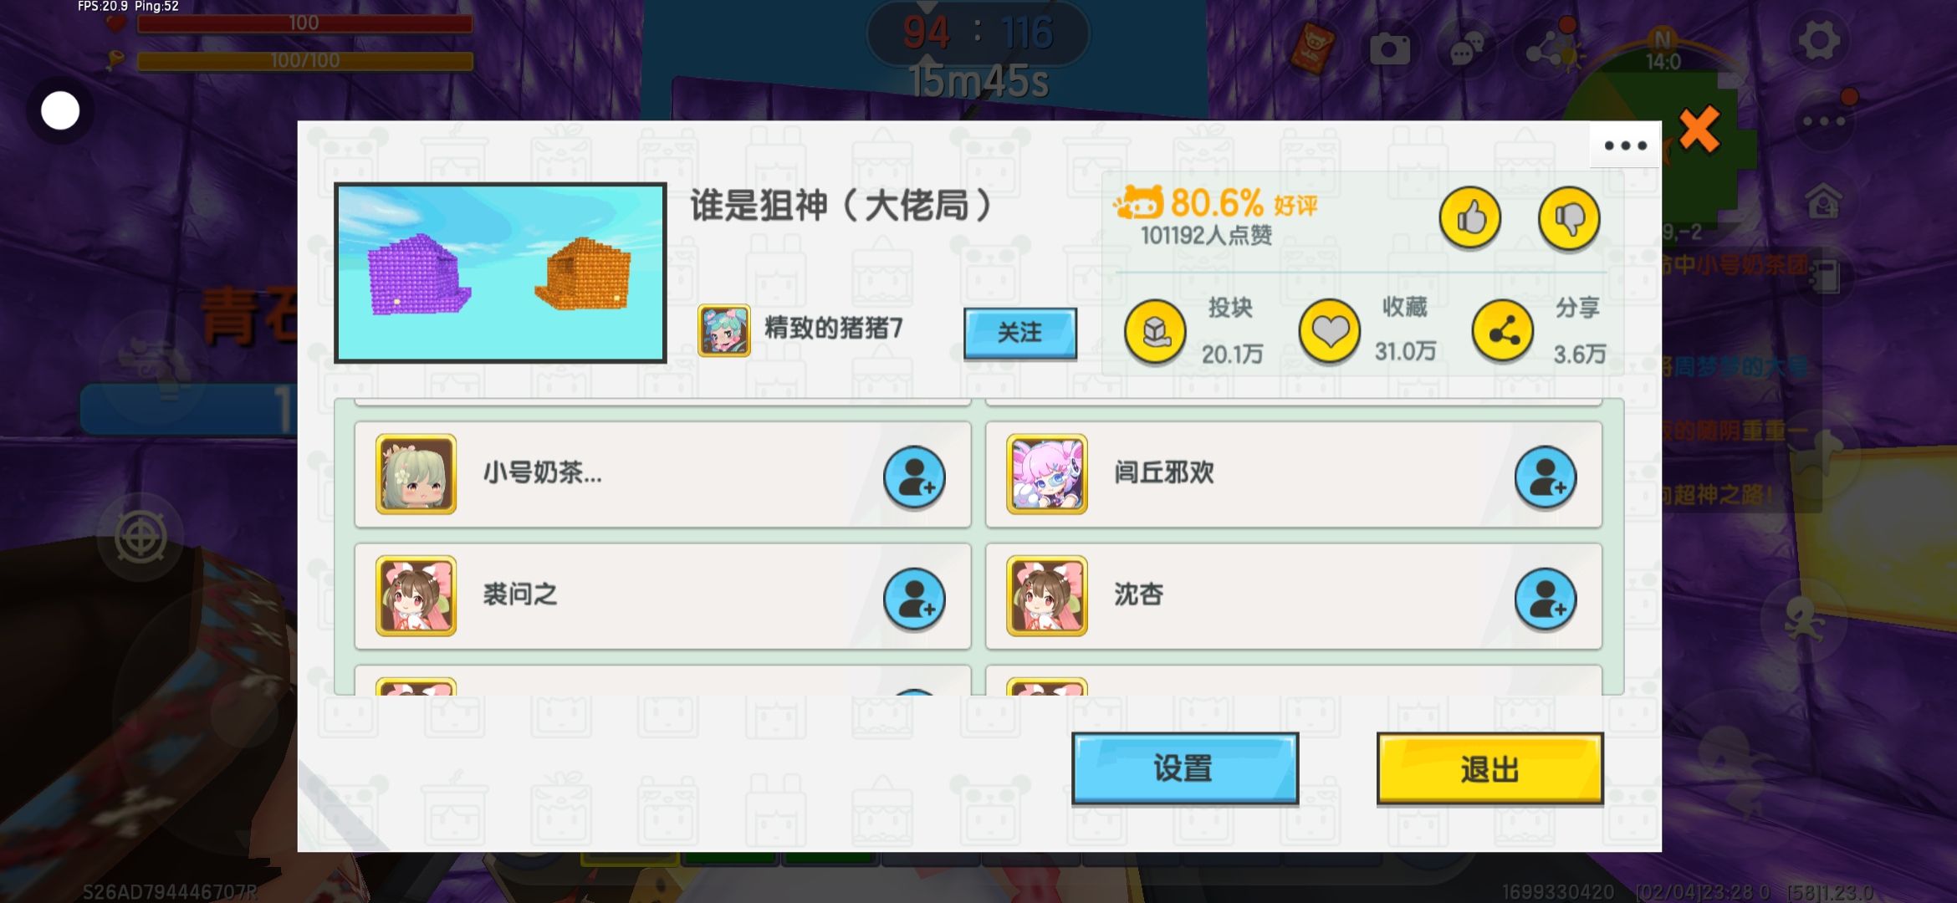Select 闾丘邪欢 player avatar

tap(1046, 473)
